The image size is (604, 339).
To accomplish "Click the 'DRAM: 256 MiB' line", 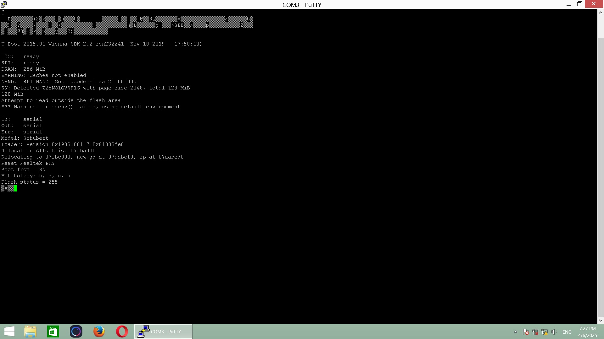I will (x=23, y=69).
